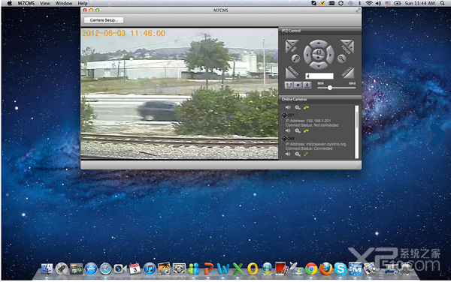The width and height of the screenshot is (451, 282).
Task: Open the Window menu
Action: pos(64,4)
